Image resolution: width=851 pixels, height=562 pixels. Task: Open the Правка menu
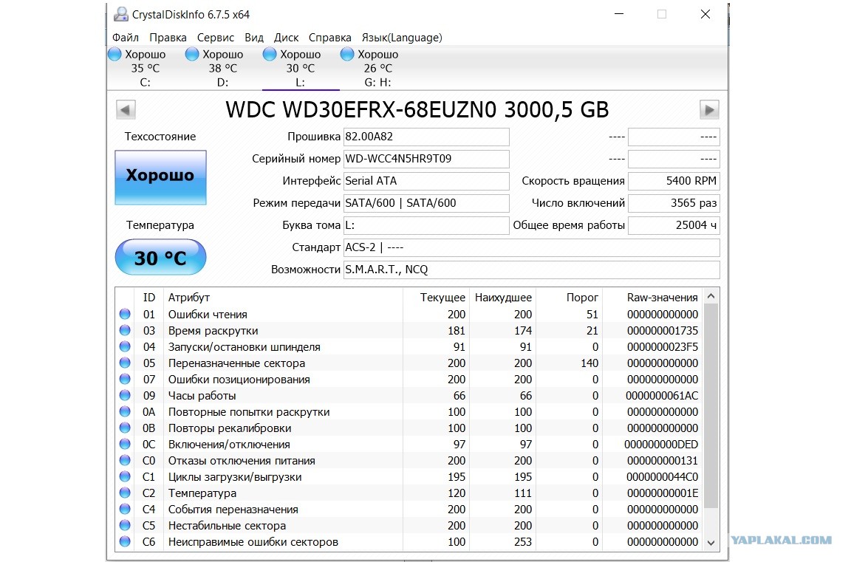[168, 38]
